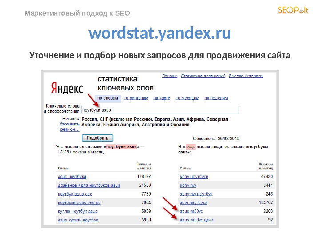This screenshot has width=320, height=240.
Task: Click the keyword input field 'ноутбуки asus'
Action: [x=160, y=110]
